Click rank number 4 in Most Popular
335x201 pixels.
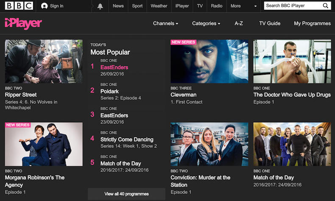coord(92,138)
